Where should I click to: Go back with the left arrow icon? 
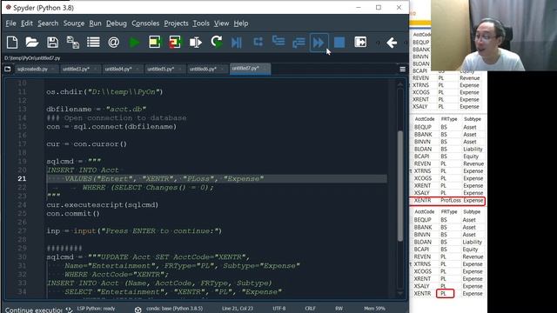(392, 43)
